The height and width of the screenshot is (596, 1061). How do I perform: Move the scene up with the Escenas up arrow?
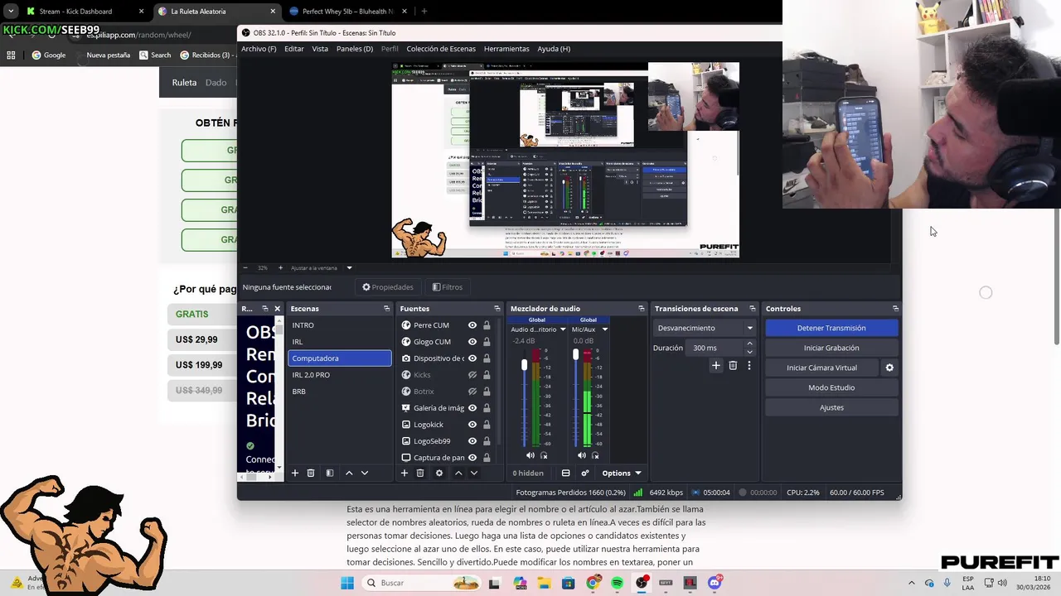pyautogui.click(x=349, y=473)
